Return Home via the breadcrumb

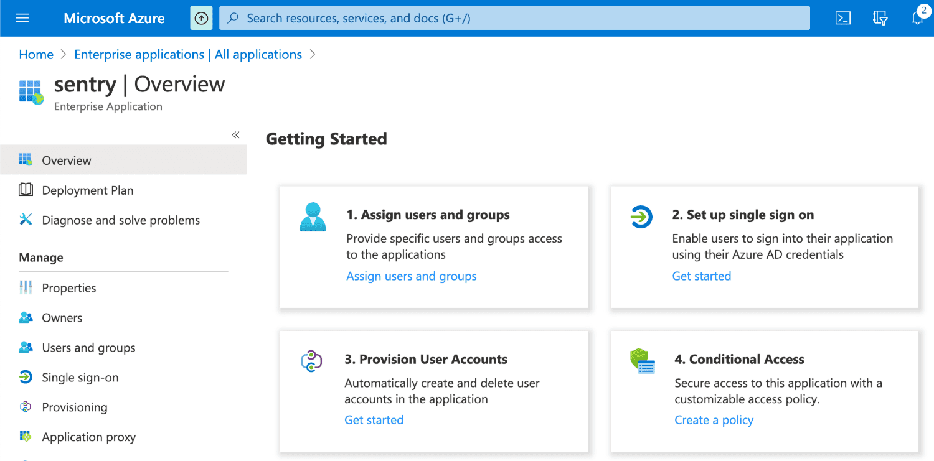[35, 54]
